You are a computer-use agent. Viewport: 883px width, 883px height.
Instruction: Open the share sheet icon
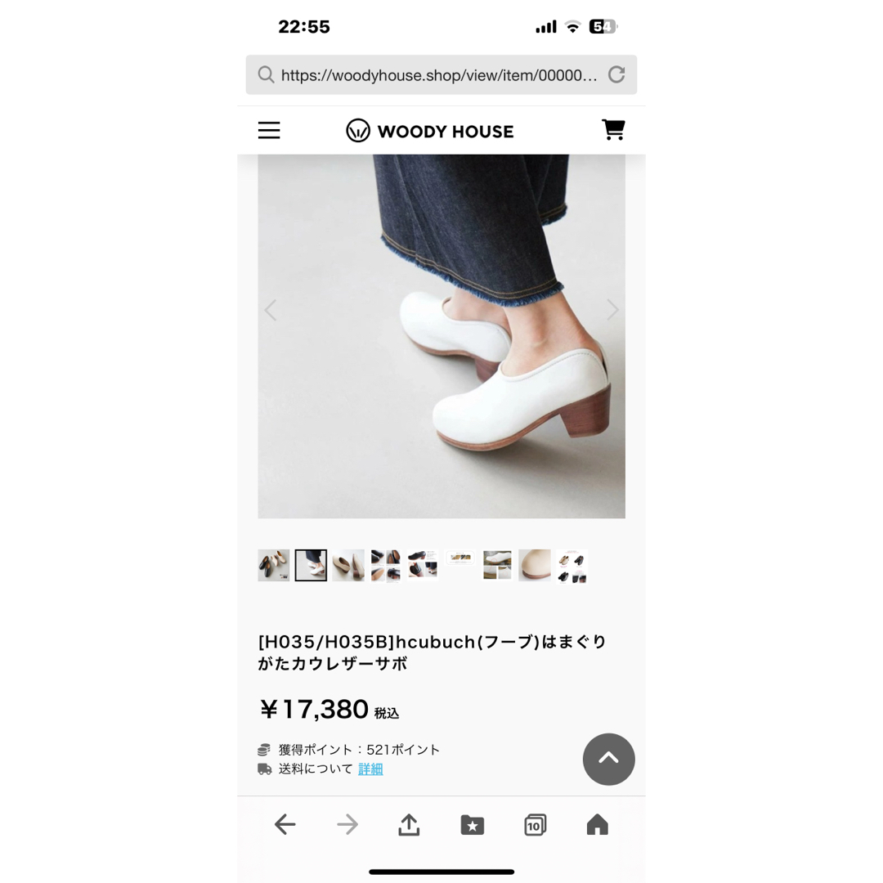[410, 824]
